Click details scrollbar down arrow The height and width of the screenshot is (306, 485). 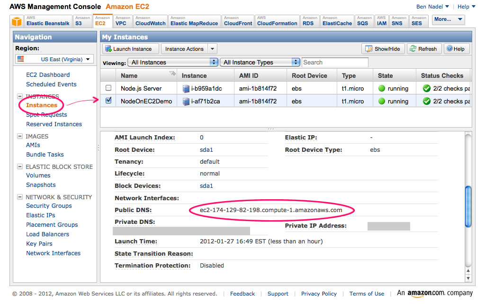pos(468,278)
